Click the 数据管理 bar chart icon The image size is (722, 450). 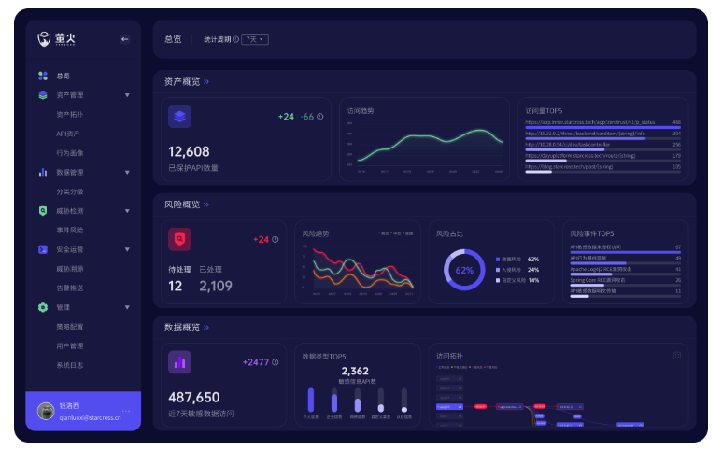pyautogui.click(x=43, y=173)
